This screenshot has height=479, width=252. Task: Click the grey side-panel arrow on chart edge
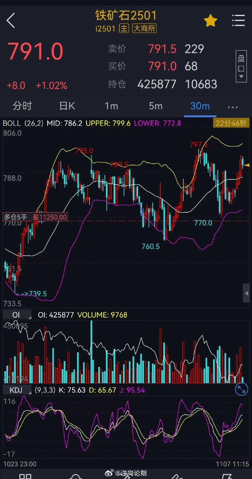pos(247,293)
